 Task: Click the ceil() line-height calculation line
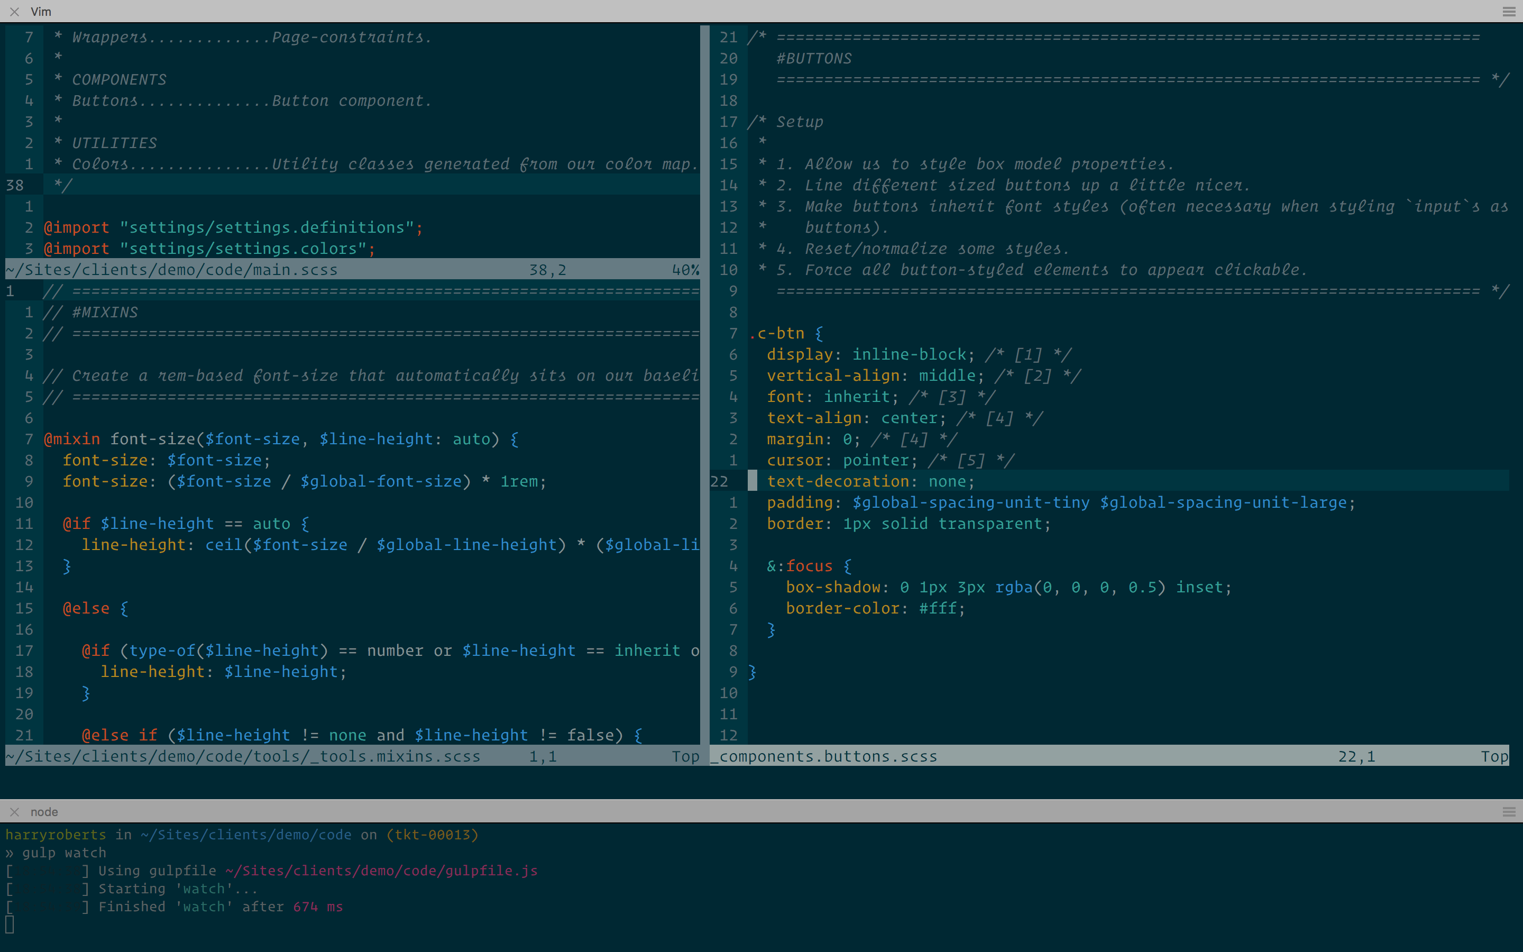point(390,545)
